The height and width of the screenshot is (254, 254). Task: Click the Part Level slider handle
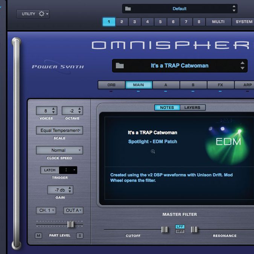[71, 224]
